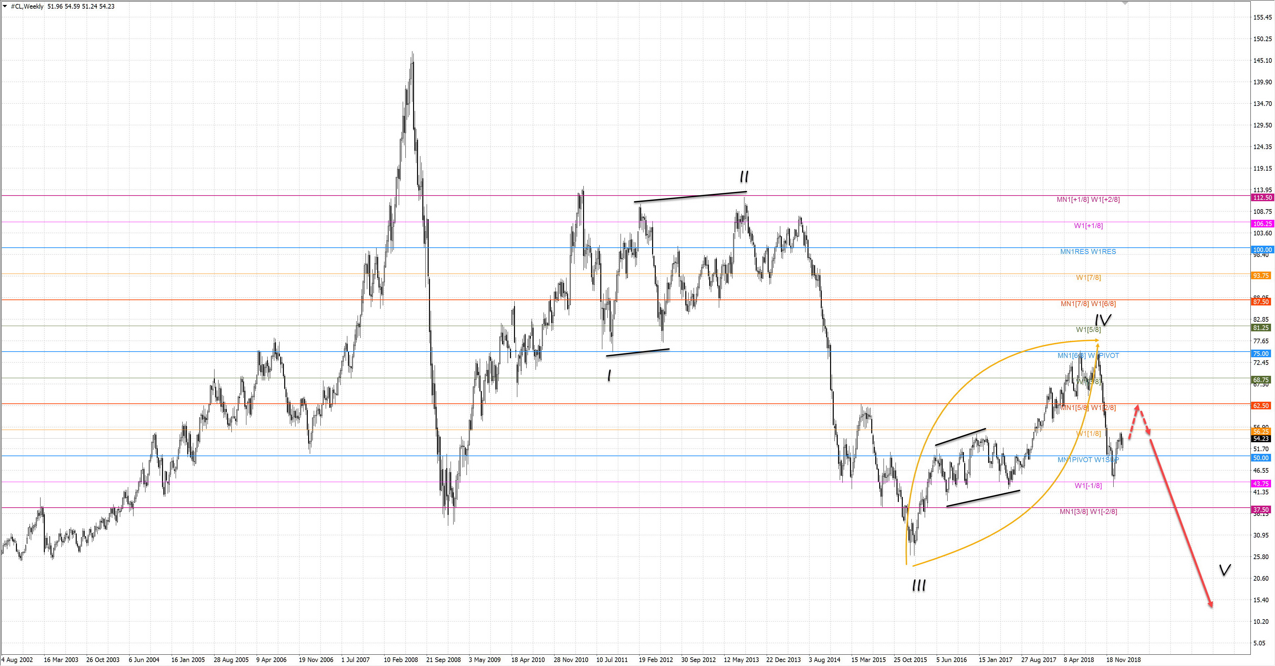Click the 62.50 orange-red price tag
The image size is (1275, 666).
point(1261,406)
